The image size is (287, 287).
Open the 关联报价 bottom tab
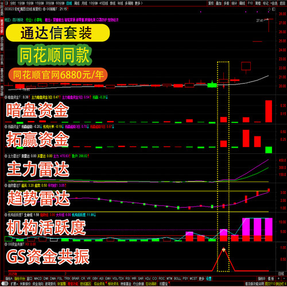(x=25, y=284)
